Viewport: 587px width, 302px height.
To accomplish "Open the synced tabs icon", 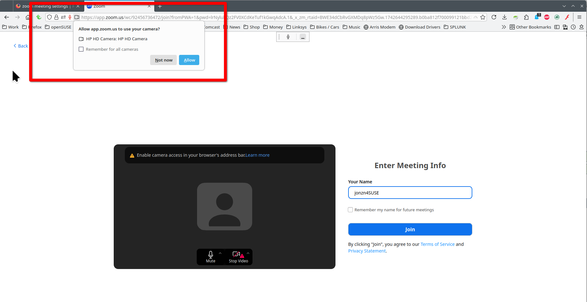I will 565,27.
